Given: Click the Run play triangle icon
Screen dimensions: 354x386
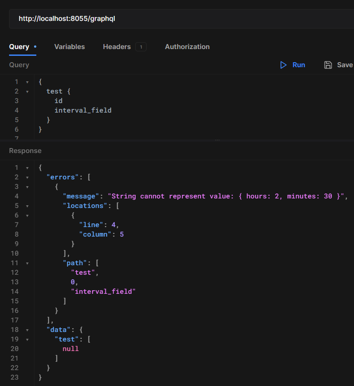Looking at the screenshot, I should [x=284, y=64].
